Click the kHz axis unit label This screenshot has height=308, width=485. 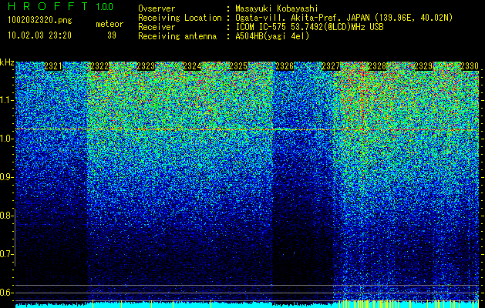click(x=7, y=62)
